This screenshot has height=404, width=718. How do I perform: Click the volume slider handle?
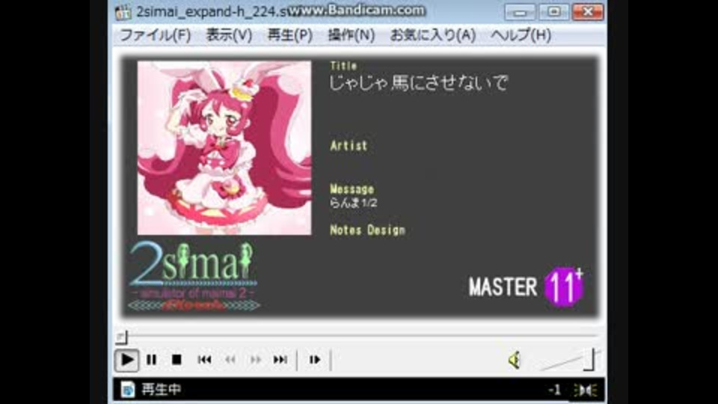[589, 360]
